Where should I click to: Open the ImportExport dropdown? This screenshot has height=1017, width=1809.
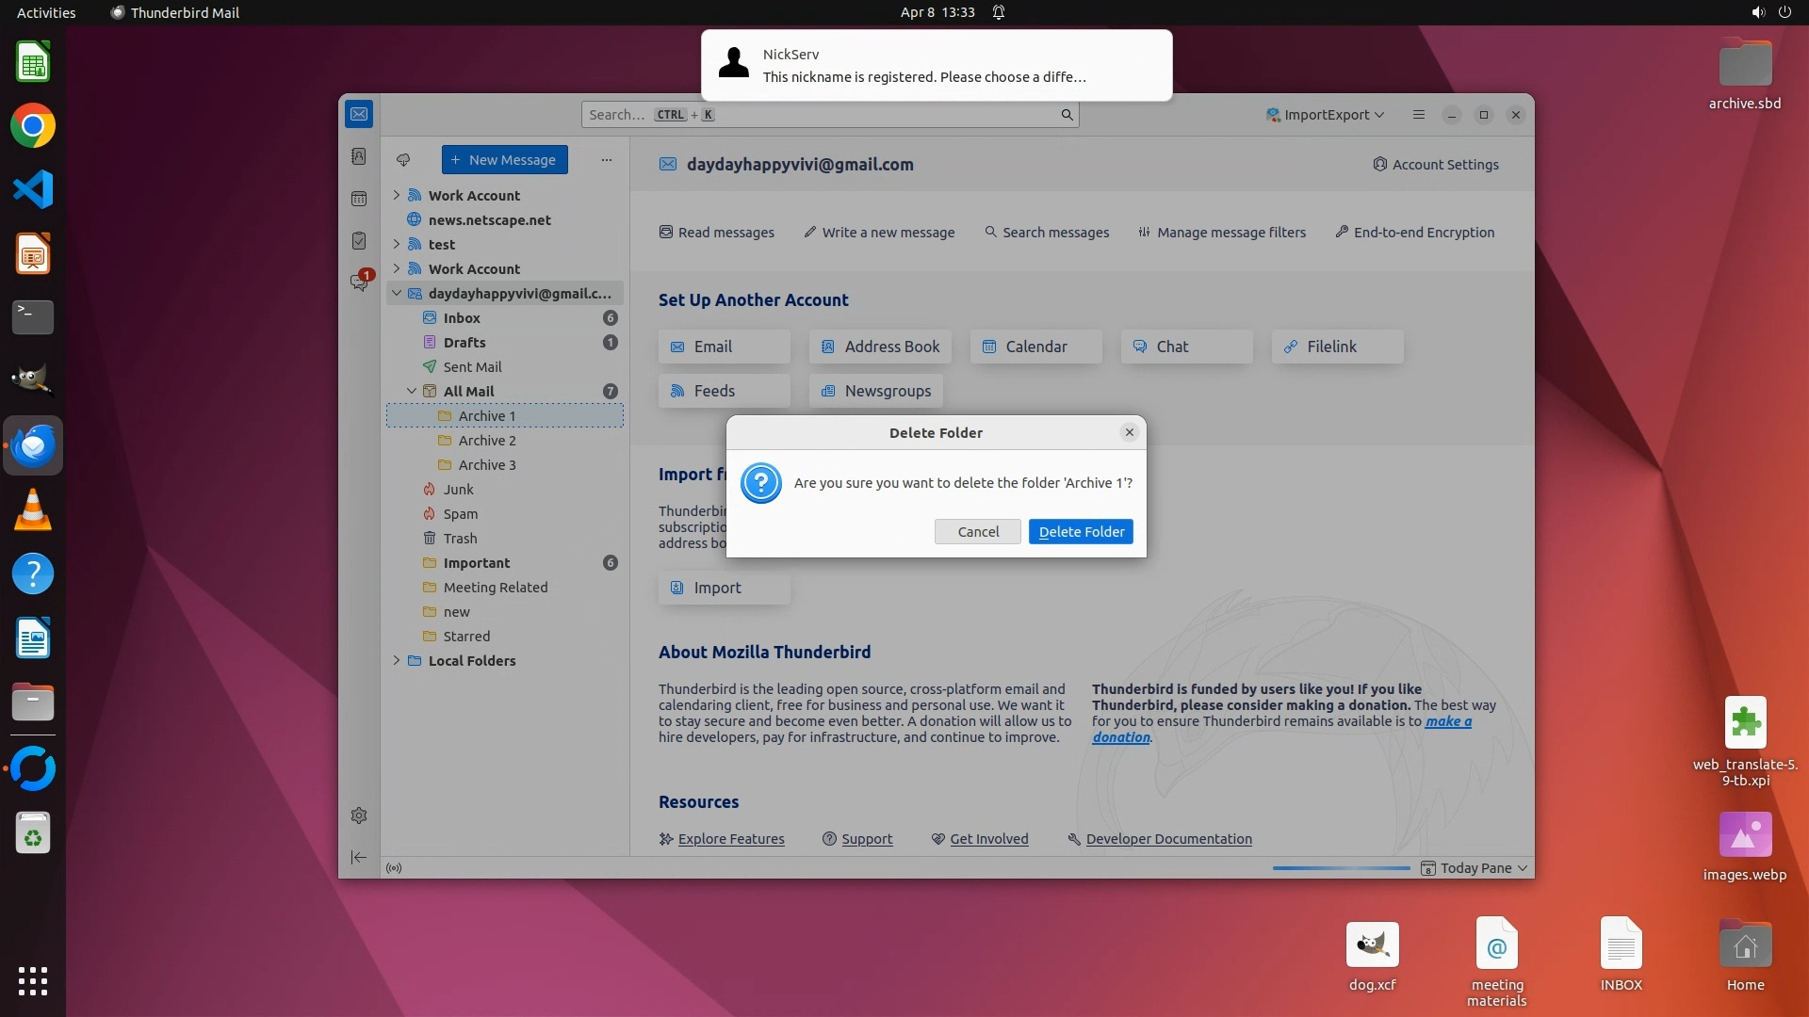tap(1326, 115)
